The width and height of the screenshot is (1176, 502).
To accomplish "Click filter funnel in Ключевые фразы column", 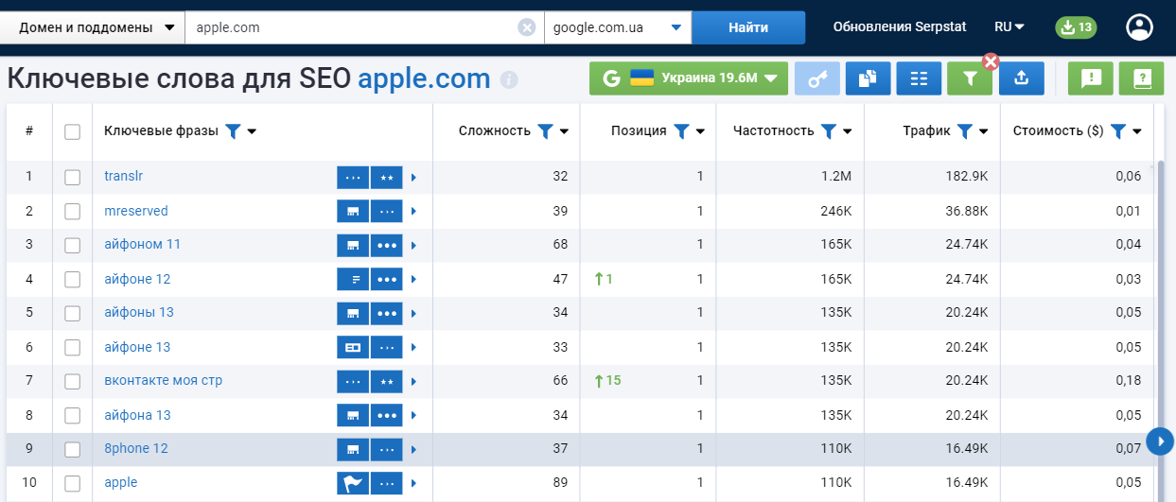I will tap(234, 131).
